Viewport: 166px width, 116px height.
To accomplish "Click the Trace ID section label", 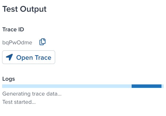I will [13, 29].
